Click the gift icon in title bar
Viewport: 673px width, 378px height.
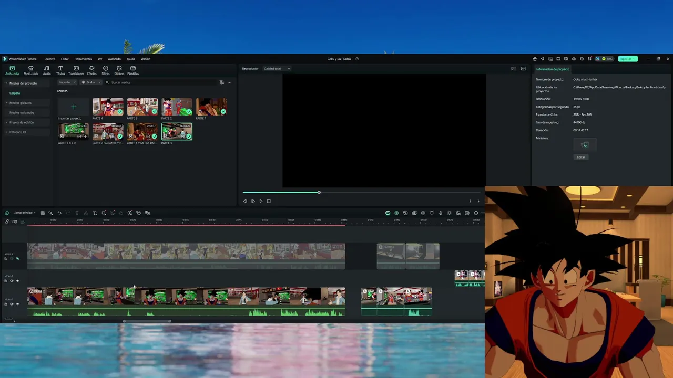535,59
